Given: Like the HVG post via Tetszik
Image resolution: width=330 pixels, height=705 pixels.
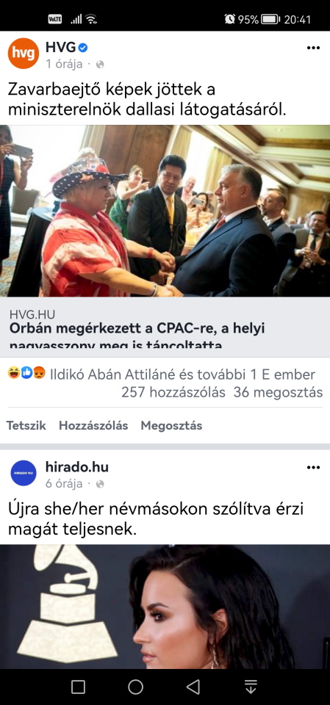Looking at the screenshot, I should tap(26, 426).
